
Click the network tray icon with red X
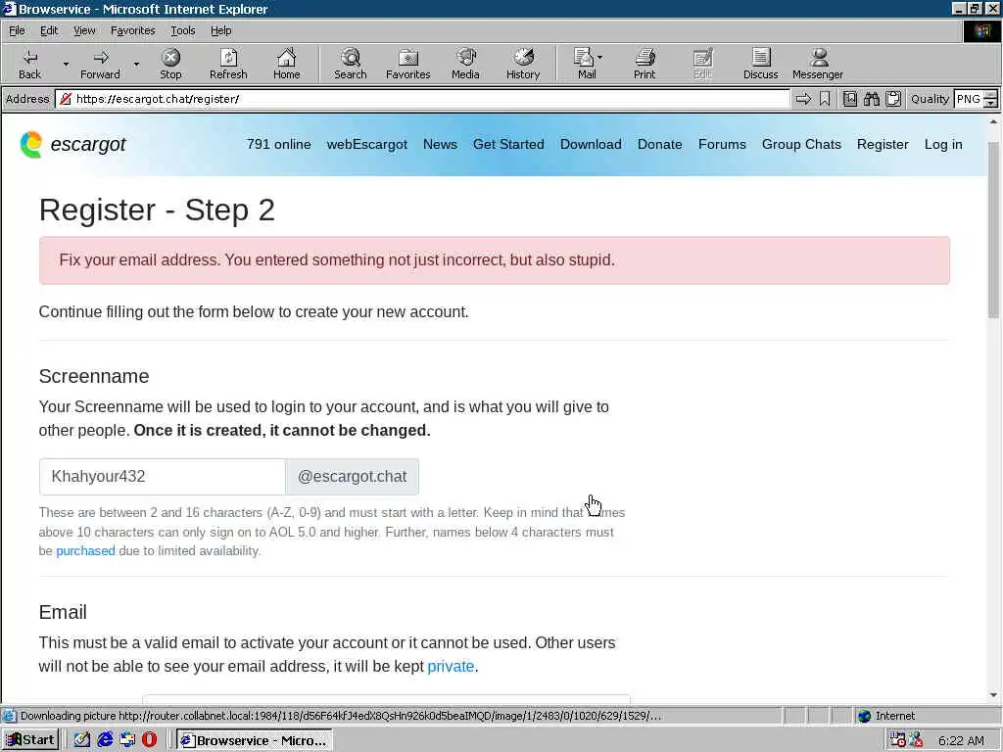(x=916, y=740)
